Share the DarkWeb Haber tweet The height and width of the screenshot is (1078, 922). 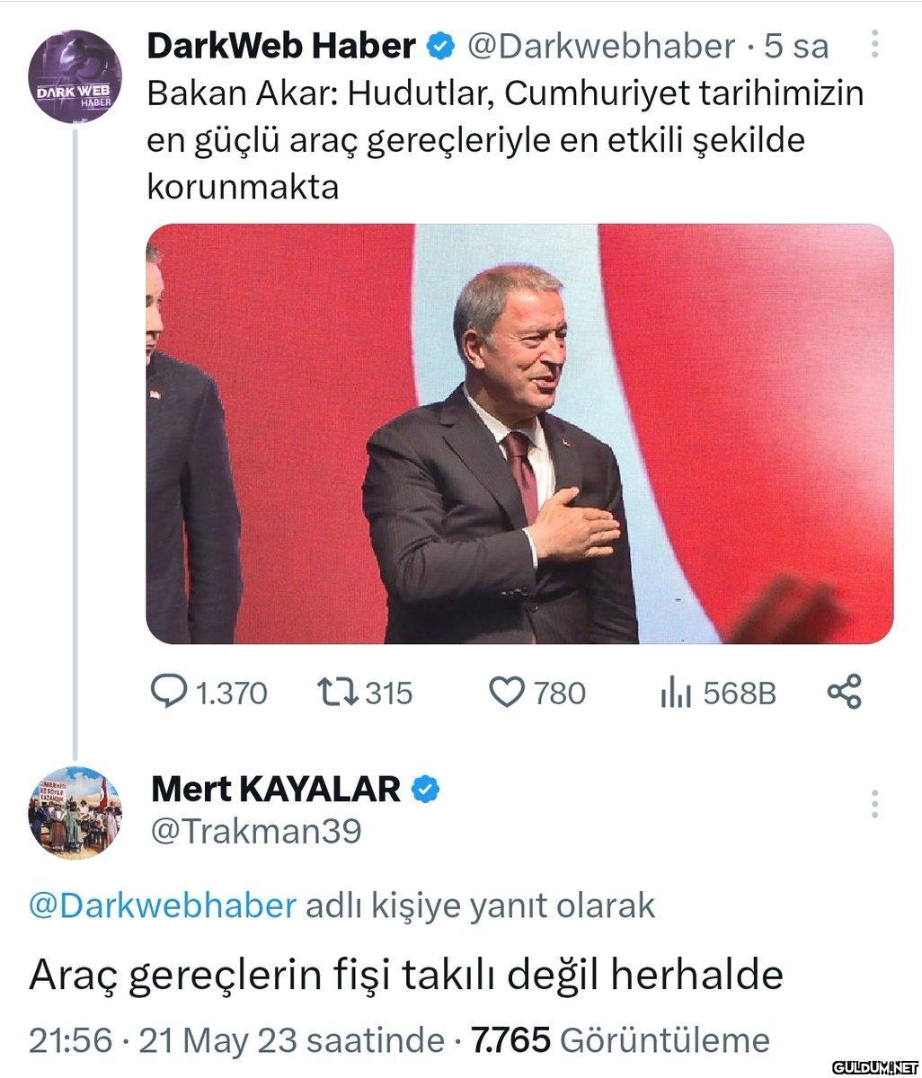pyautogui.click(x=844, y=692)
